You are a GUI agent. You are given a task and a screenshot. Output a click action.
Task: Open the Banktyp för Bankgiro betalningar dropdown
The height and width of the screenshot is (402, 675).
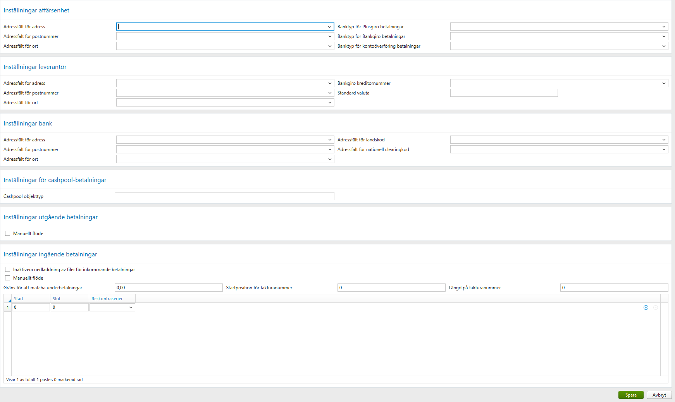(664, 36)
